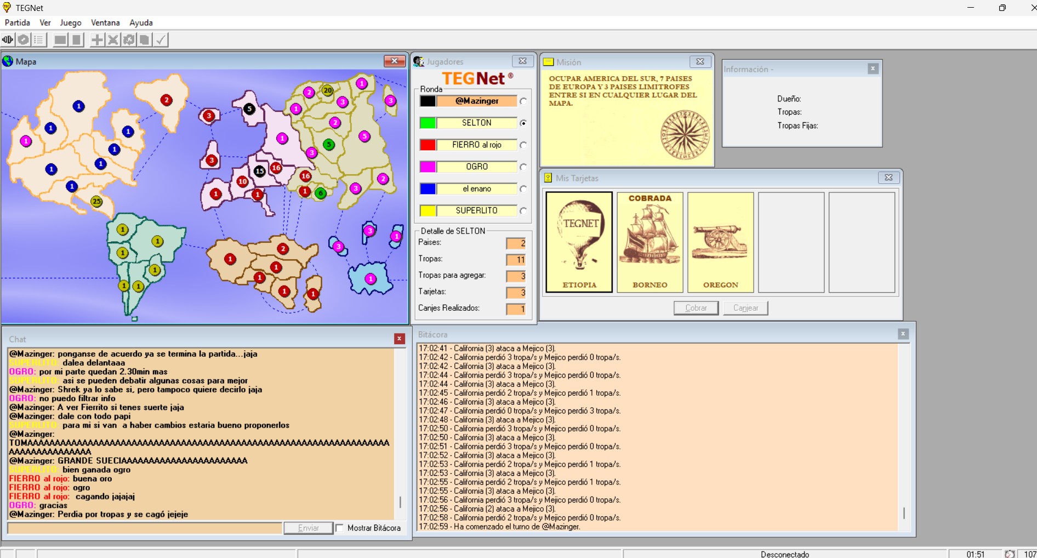The height and width of the screenshot is (558, 1037).
Task: Click the wide gray rectangle toolbar icon
Action: pos(60,39)
